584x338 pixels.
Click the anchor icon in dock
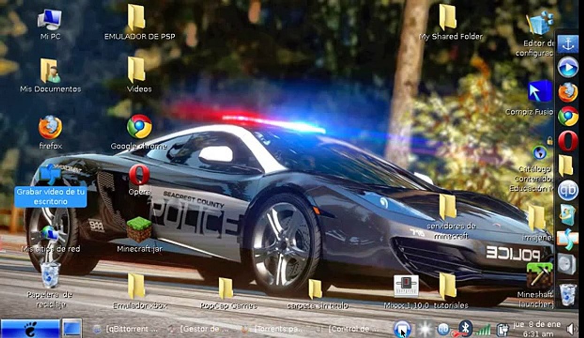pyautogui.click(x=568, y=44)
